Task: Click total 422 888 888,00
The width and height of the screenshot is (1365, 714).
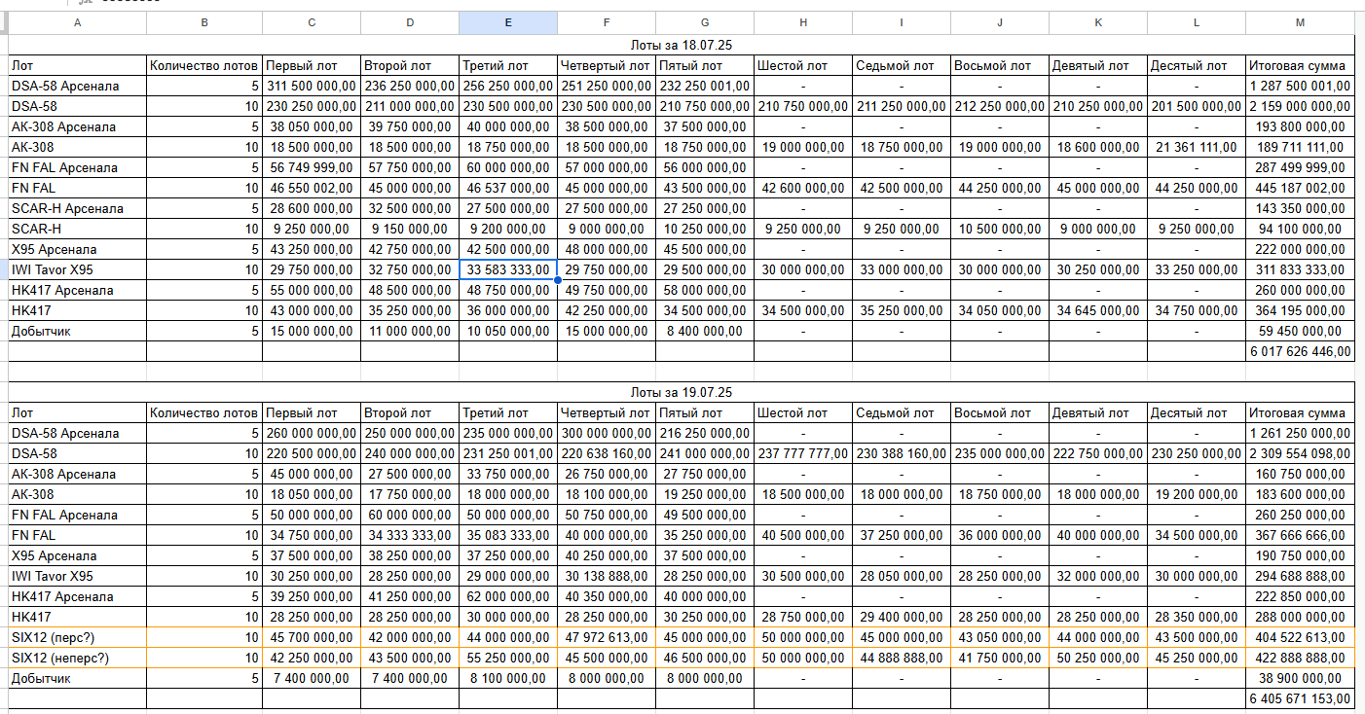Action: tap(1301, 658)
